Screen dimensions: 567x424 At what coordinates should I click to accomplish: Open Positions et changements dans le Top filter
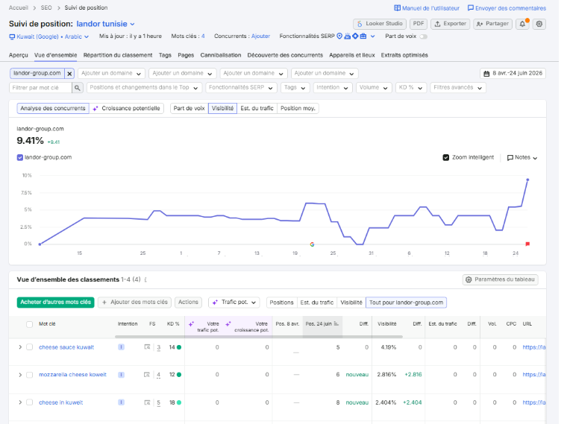(x=143, y=87)
